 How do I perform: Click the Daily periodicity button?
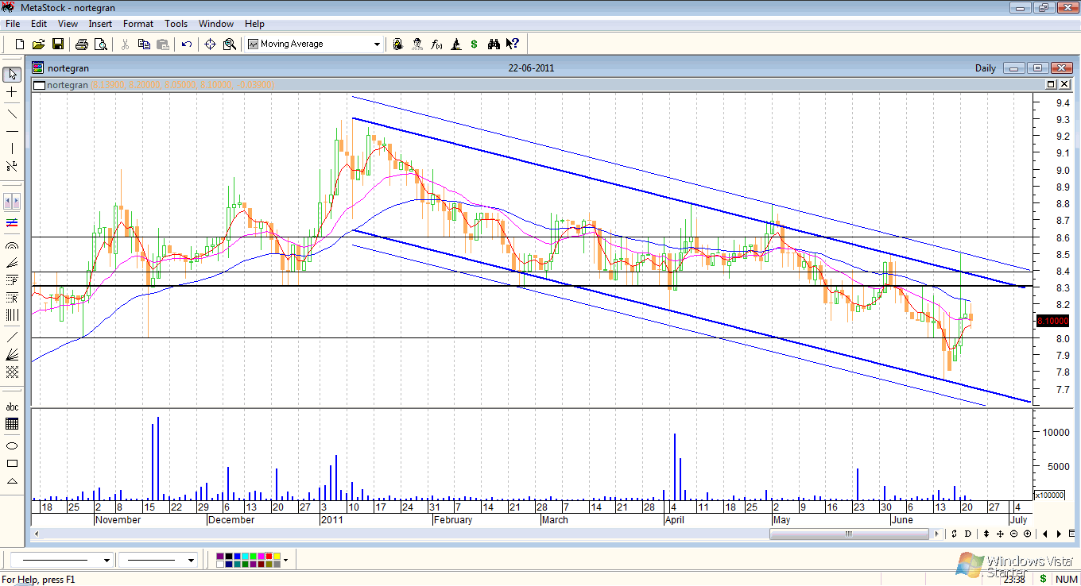click(985, 68)
